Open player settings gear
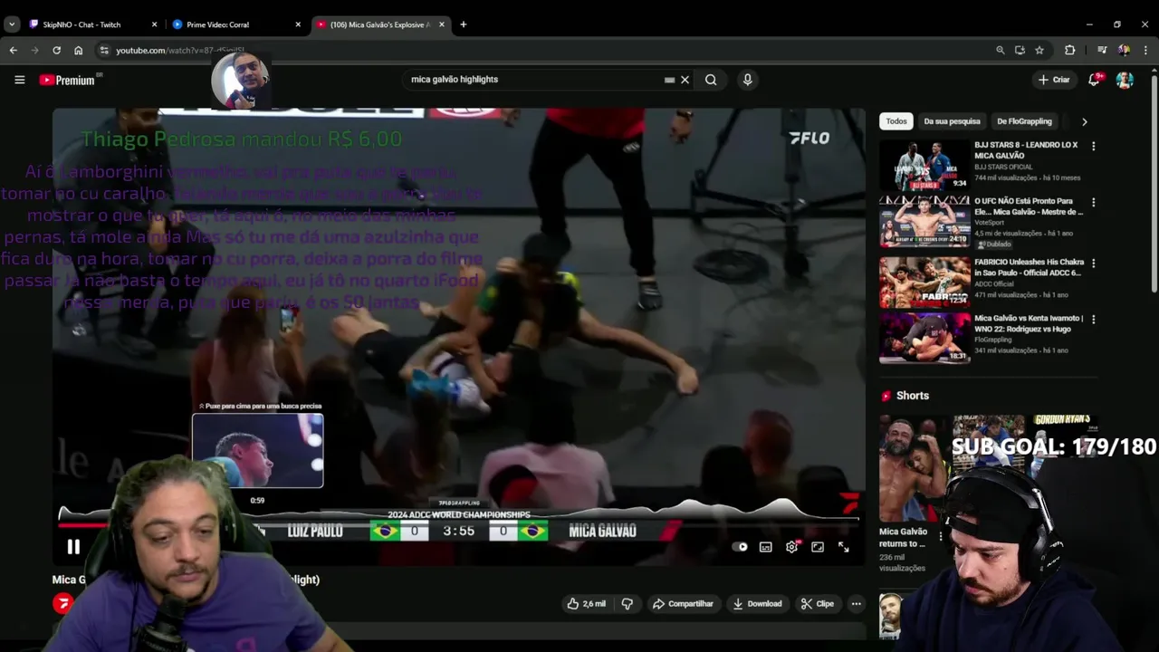Image resolution: width=1159 pixels, height=652 pixels. 792,547
